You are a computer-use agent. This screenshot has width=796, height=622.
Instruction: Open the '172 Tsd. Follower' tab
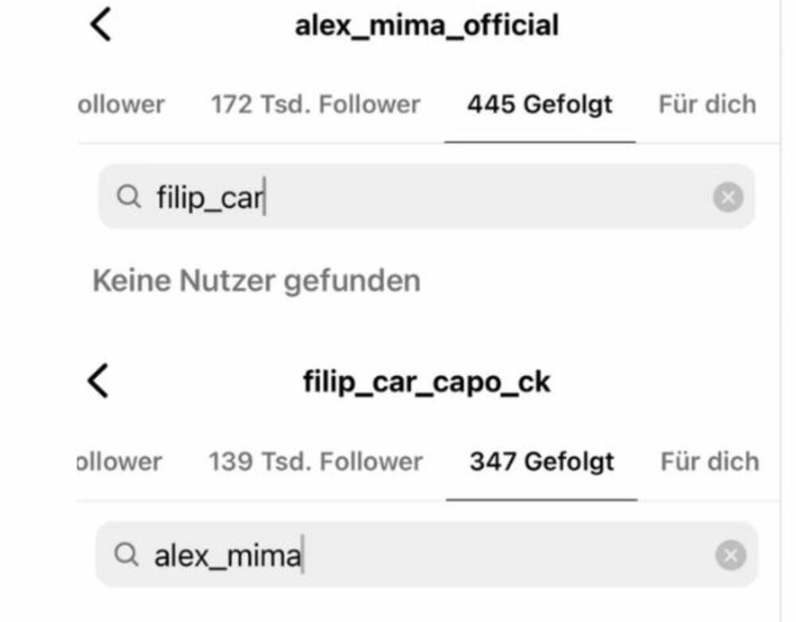(x=315, y=104)
